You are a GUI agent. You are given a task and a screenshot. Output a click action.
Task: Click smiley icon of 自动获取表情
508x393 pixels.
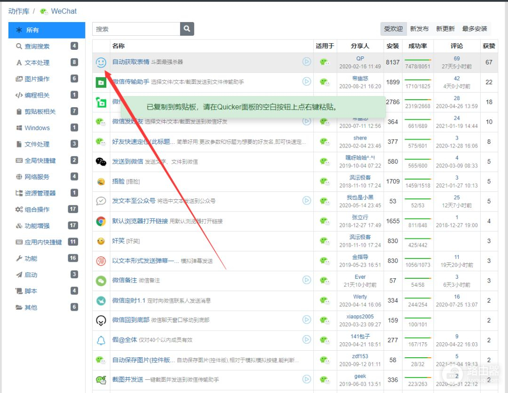click(101, 62)
